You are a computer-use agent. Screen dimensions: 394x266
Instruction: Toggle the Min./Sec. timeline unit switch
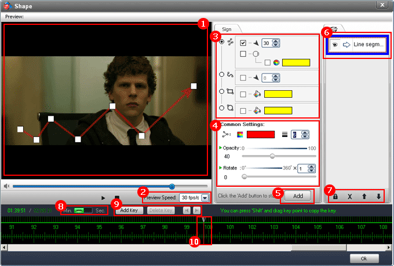pos(83,210)
